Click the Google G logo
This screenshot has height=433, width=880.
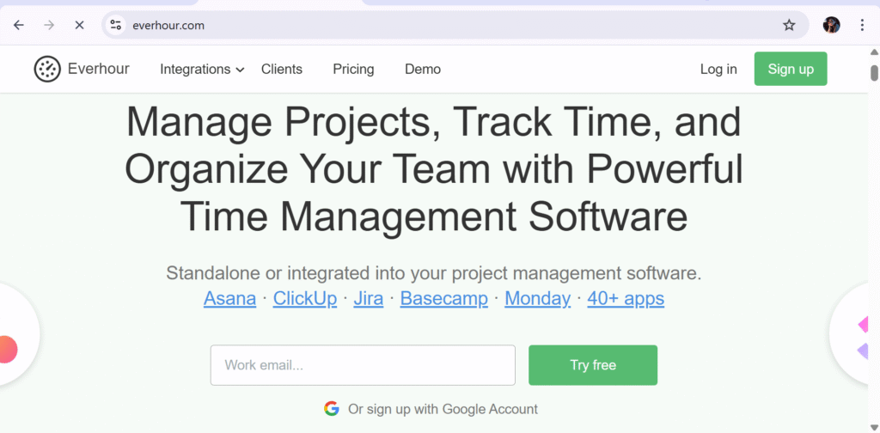click(x=332, y=409)
